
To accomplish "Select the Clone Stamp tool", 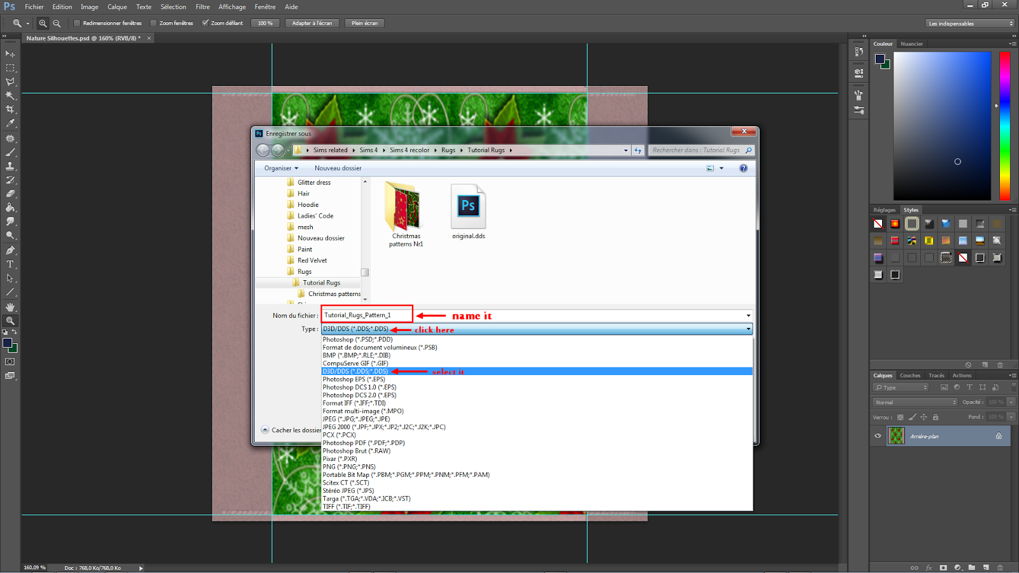I will pos(10,166).
